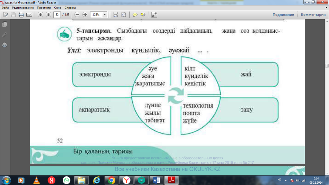Click the network signal tray icon
Image resolution: width=329 pixels, height=185 pixels.
303,180
